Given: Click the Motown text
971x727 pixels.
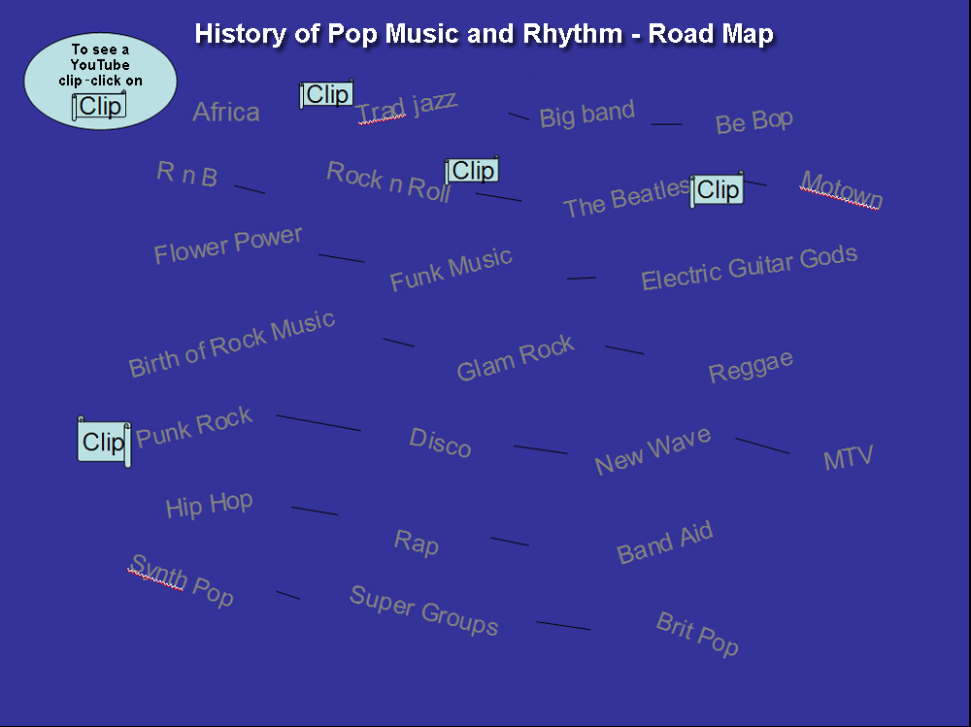Looking at the screenshot, I should [841, 189].
